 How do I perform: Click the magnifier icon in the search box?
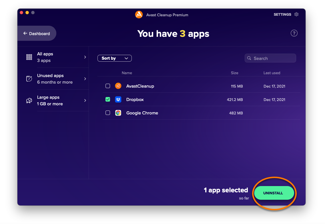click(249, 58)
